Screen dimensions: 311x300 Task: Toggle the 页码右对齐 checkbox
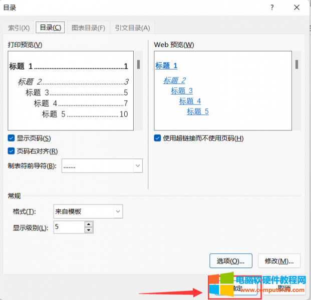[x=12, y=151]
